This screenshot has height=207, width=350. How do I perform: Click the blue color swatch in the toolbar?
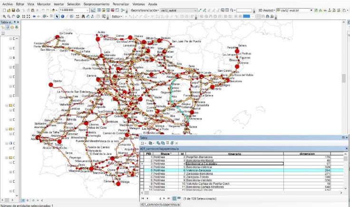(x=246, y=17)
